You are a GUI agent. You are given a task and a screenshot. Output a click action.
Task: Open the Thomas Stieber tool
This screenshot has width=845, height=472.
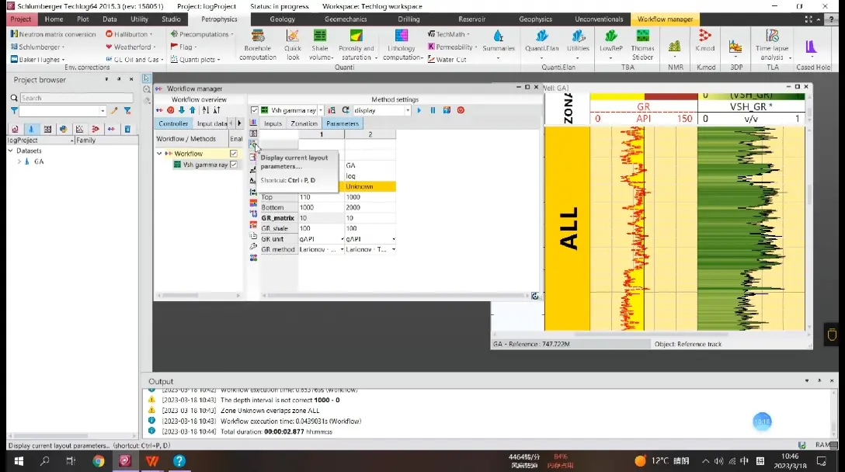(x=642, y=45)
